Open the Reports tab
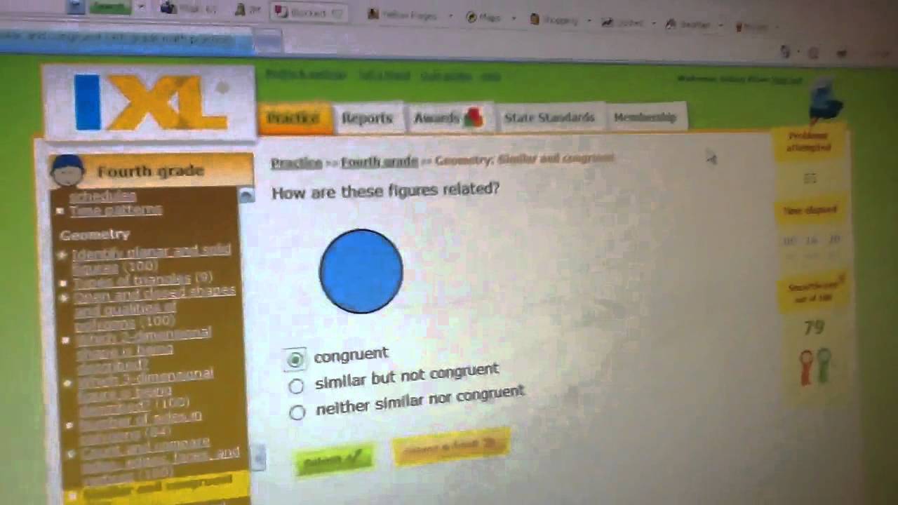The width and height of the screenshot is (898, 505). pos(367,118)
